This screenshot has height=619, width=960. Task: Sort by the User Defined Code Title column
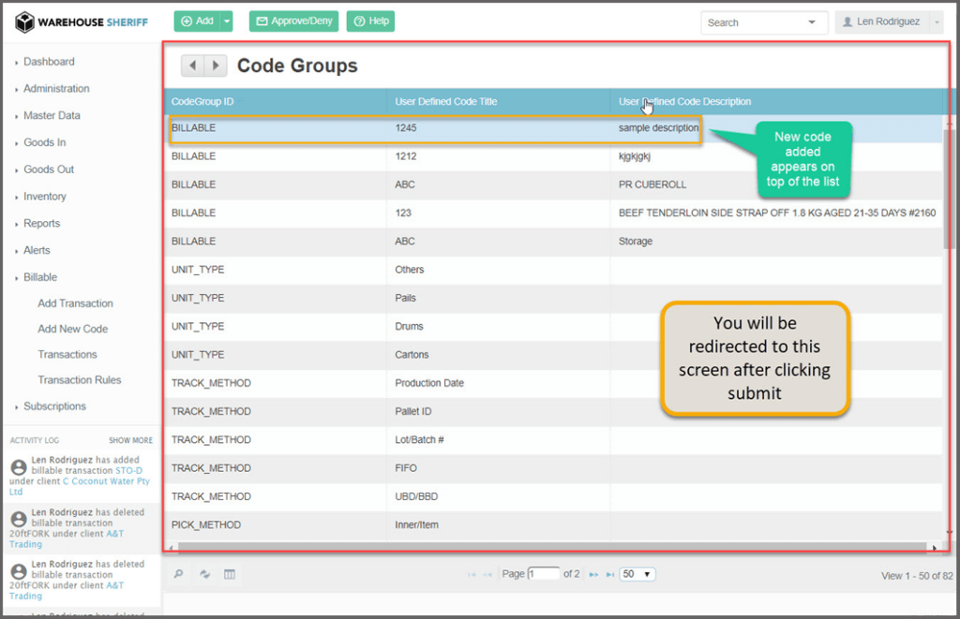pos(446,101)
